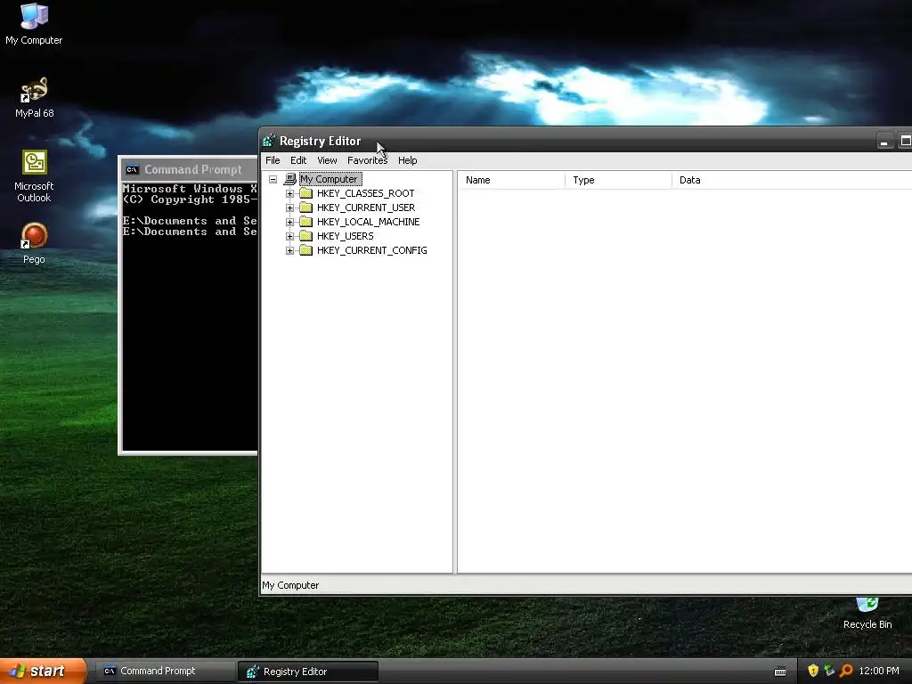The image size is (912, 684).
Task: Click the Data column header
Action: coord(792,180)
